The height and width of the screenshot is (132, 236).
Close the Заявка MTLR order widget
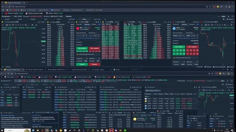pyautogui.click(x=199, y=22)
